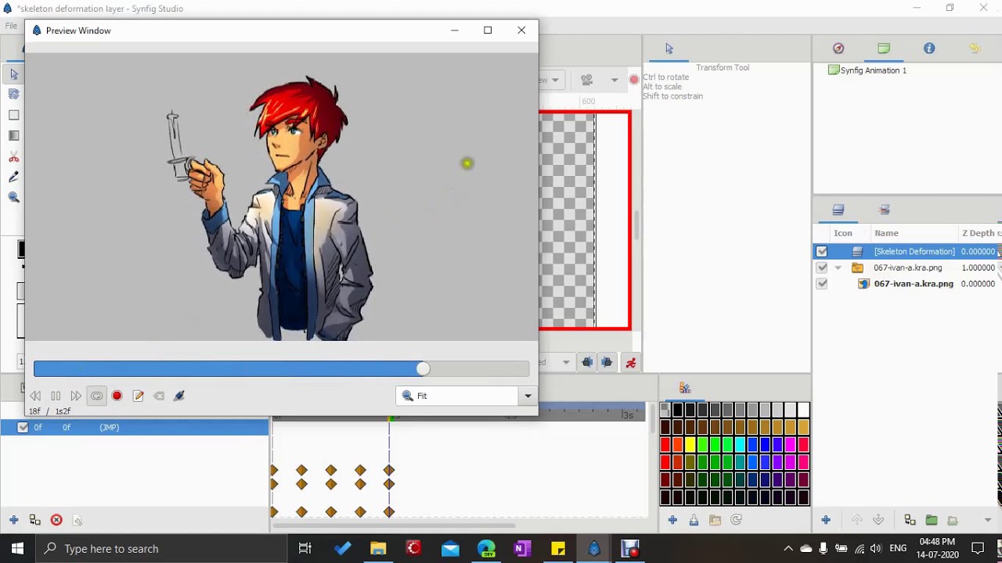
Task: Save the current palette
Action: point(694,520)
